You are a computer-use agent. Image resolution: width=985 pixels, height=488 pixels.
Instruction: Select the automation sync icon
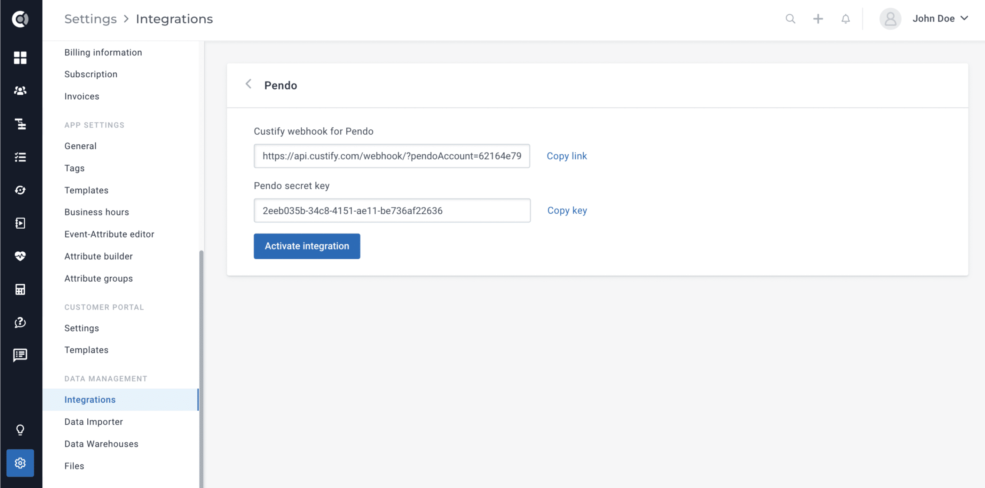(x=20, y=190)
